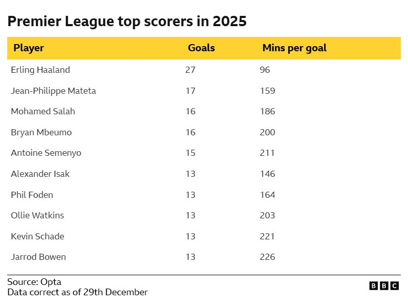Click the Data correct as of note

pos(77,292)
